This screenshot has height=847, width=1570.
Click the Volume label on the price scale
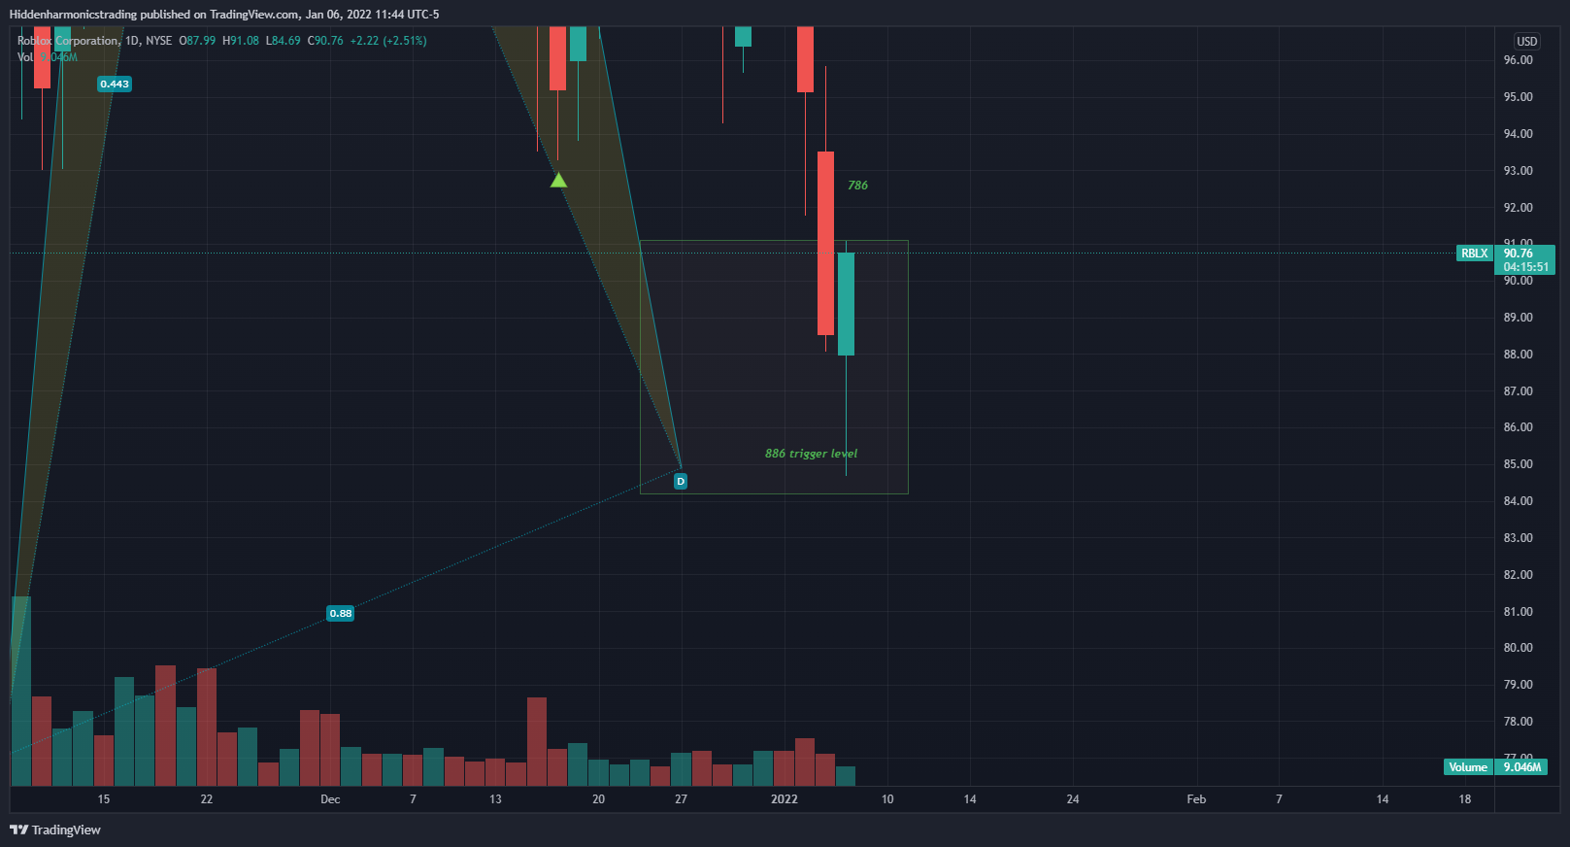tap(1468, 767)
